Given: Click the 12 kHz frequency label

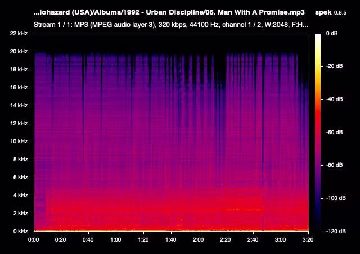Looking at the screenshot, I should coord(19,124).
